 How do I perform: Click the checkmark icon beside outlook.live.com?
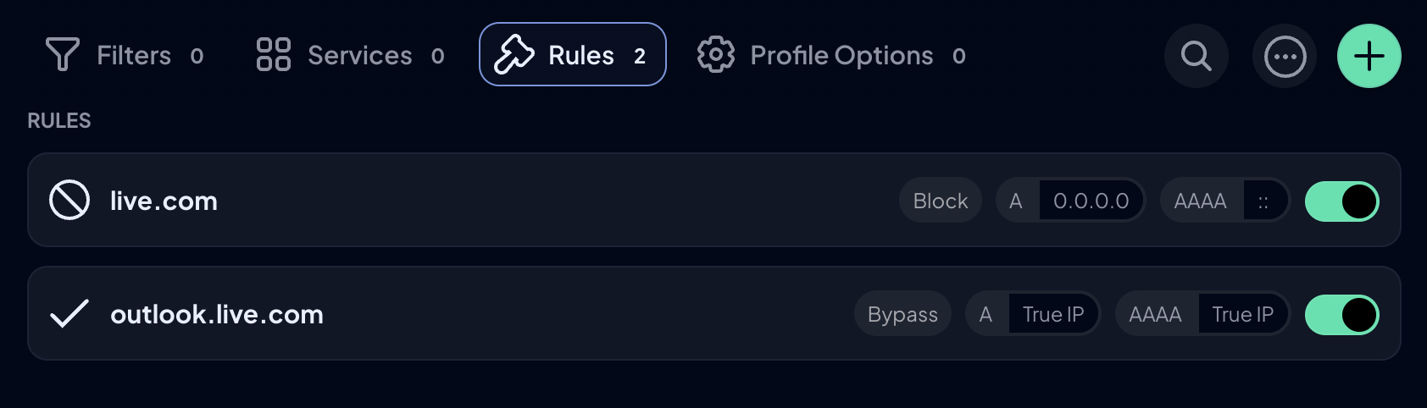(69, 314)
